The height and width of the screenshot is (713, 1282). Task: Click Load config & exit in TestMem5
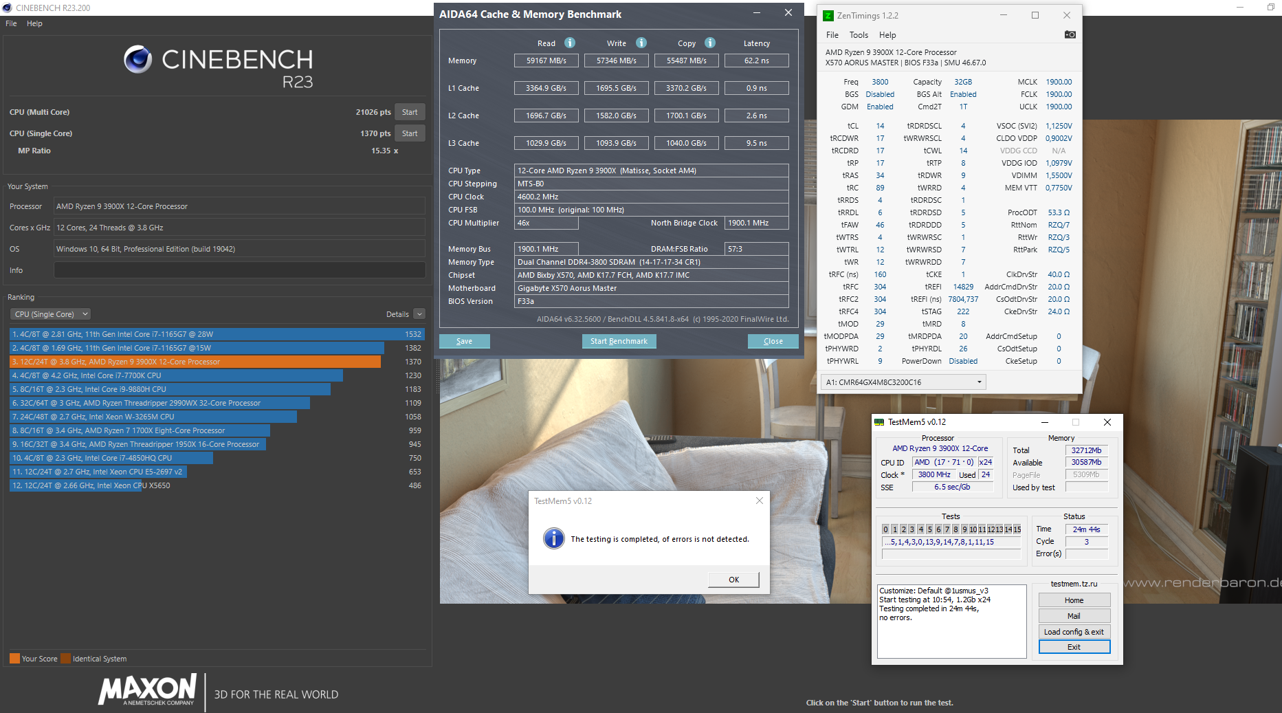click(1074, 632)
